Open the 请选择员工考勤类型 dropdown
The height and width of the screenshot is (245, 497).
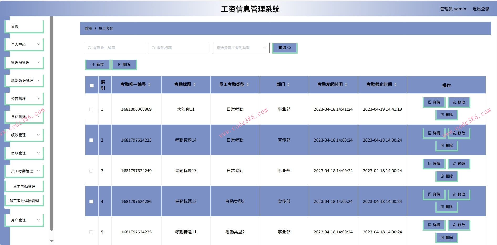(240, 48)
